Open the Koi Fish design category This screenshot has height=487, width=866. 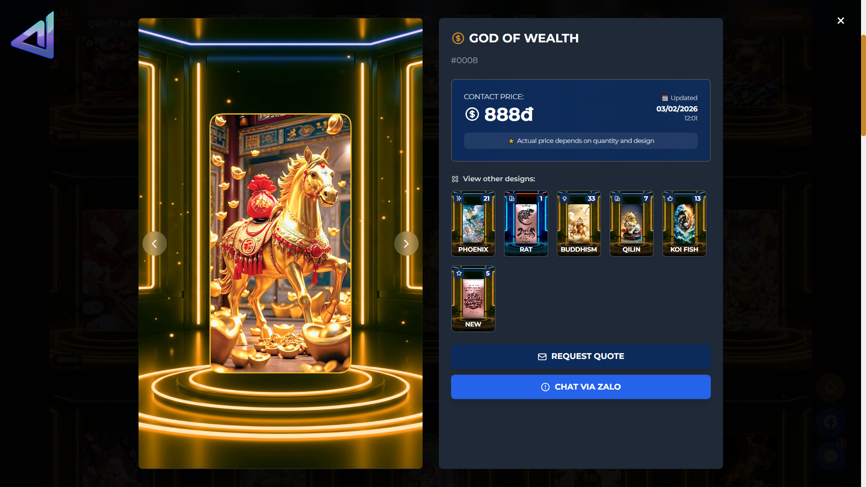pyautogui.click(x=684, y=224)
